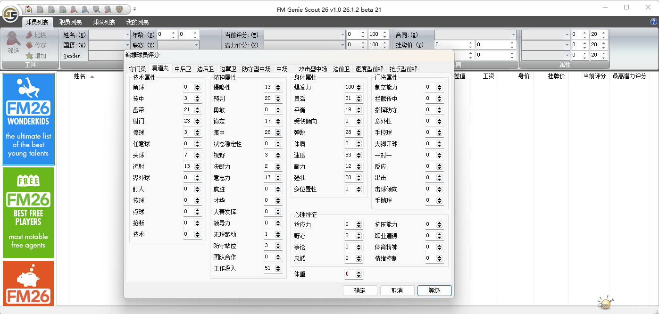Viewport: 659px width, 314px height.
Task: Increase the 速度 value with up arrow
Action: pyautogui.click(x=359, y=153)
